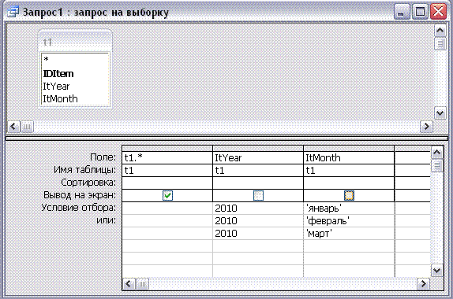Click the column selector above t1.*
The height and width of the screenshot is (299, 453).
[x=167, y=149]
